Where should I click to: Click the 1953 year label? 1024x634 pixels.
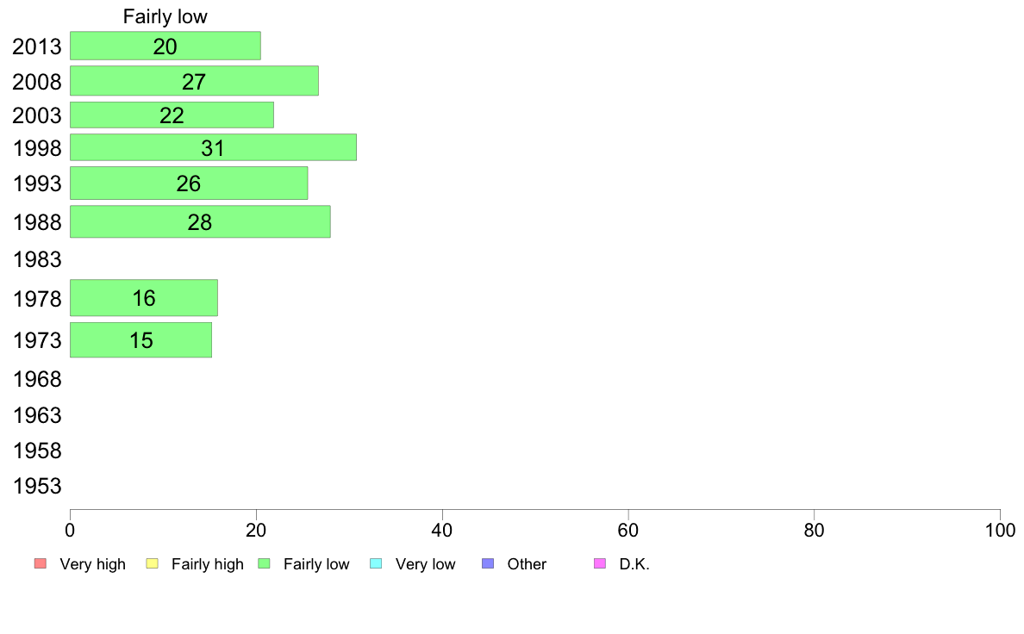click(37, 487)
